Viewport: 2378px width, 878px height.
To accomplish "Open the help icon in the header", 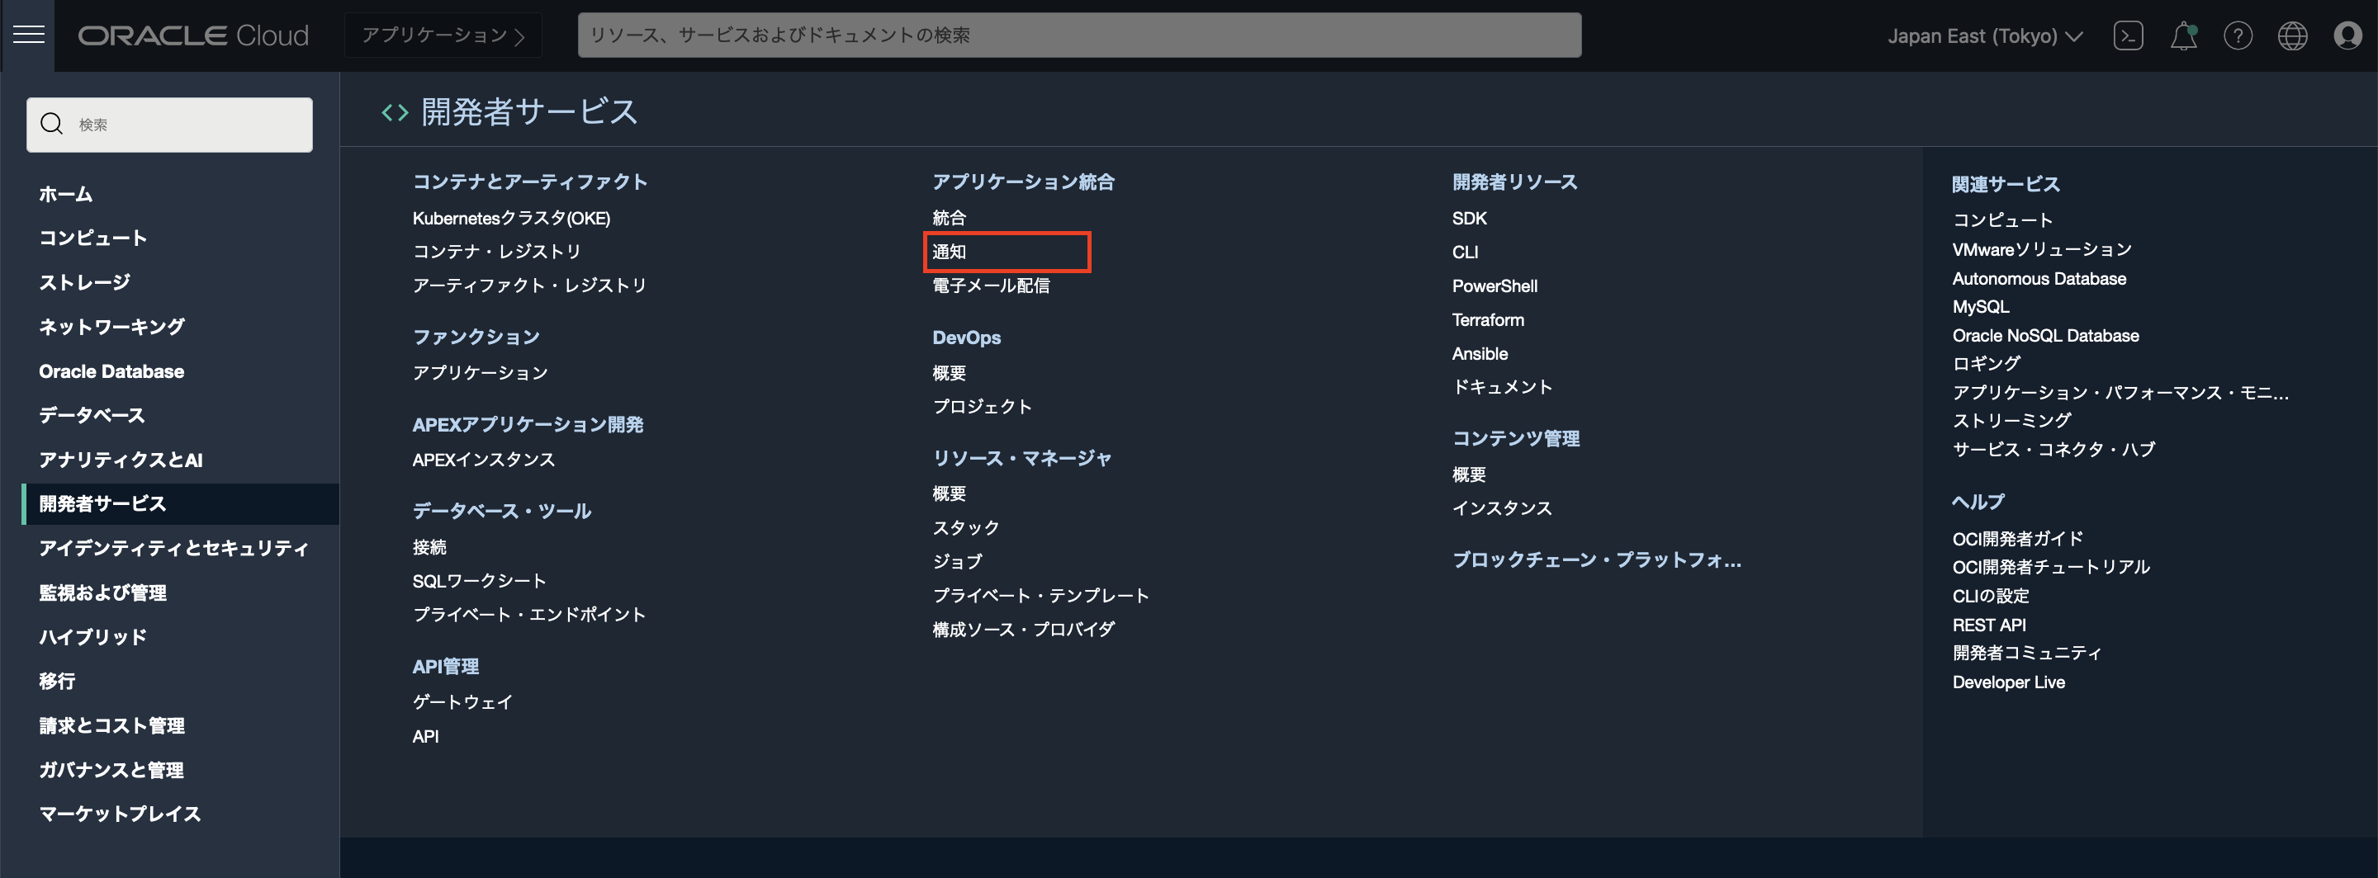I will click(2238, 35).
